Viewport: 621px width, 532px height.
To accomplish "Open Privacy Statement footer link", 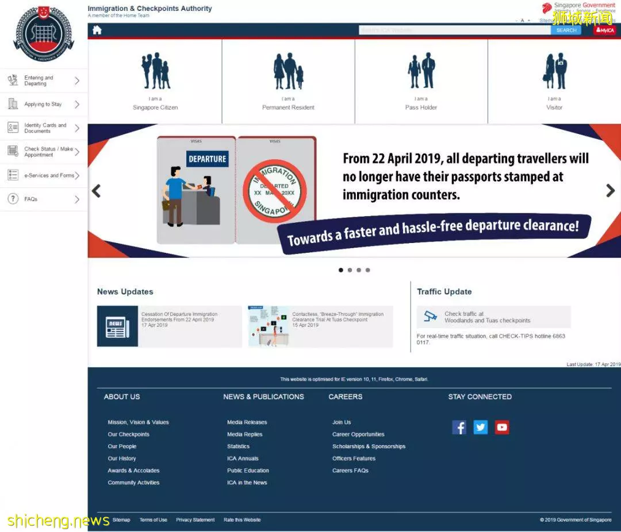I will (195, 520).
